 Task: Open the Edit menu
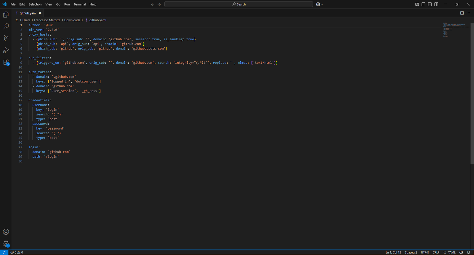[22, 4]
